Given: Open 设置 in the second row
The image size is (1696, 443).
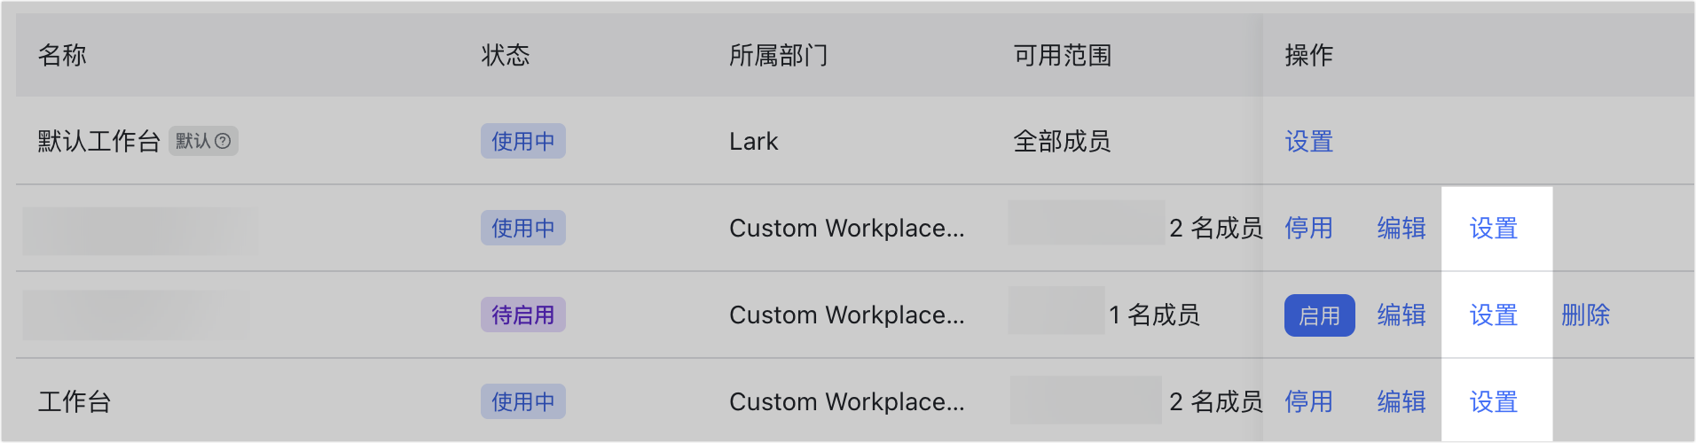Looking at the screenshot, I should [x=1493, y=229].
